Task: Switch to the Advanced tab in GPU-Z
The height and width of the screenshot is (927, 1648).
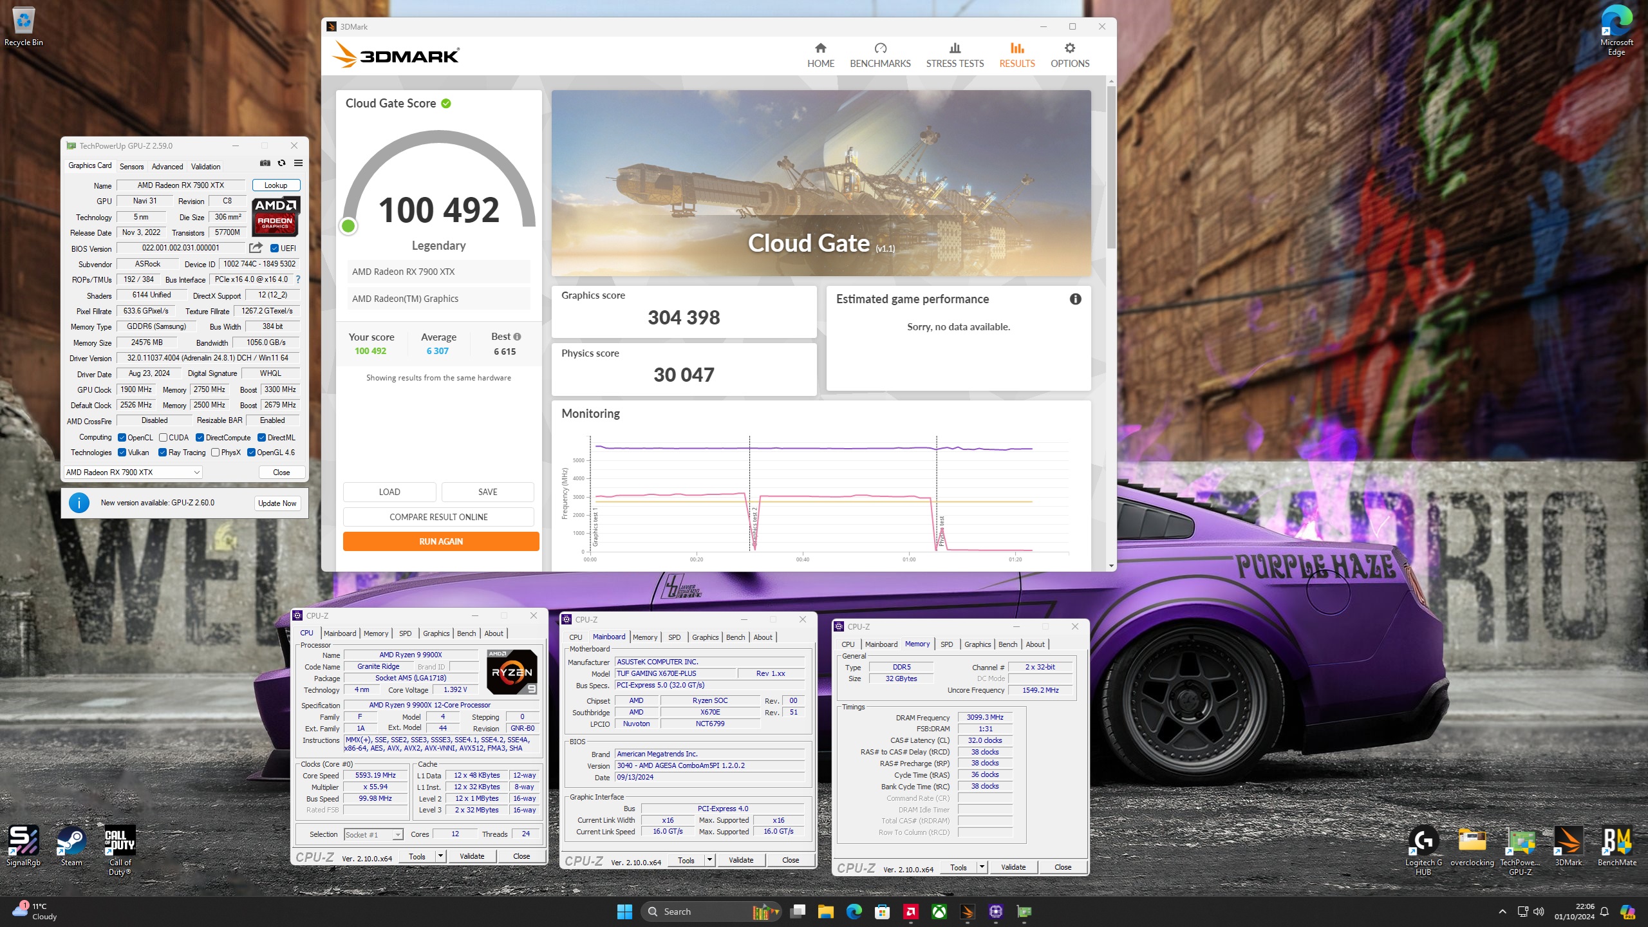Action: [x=167, y=167]
